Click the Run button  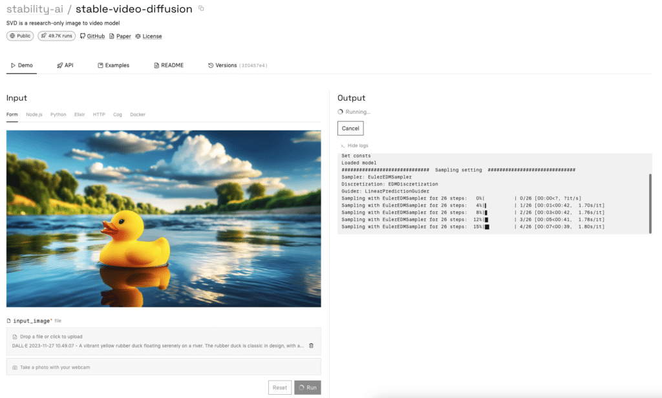pyautogui.click(x=307, y=388)
